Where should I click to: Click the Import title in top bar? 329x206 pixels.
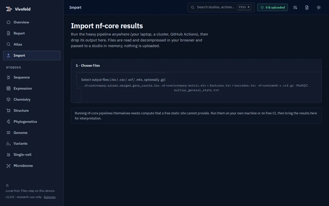(x=75, y=7)
